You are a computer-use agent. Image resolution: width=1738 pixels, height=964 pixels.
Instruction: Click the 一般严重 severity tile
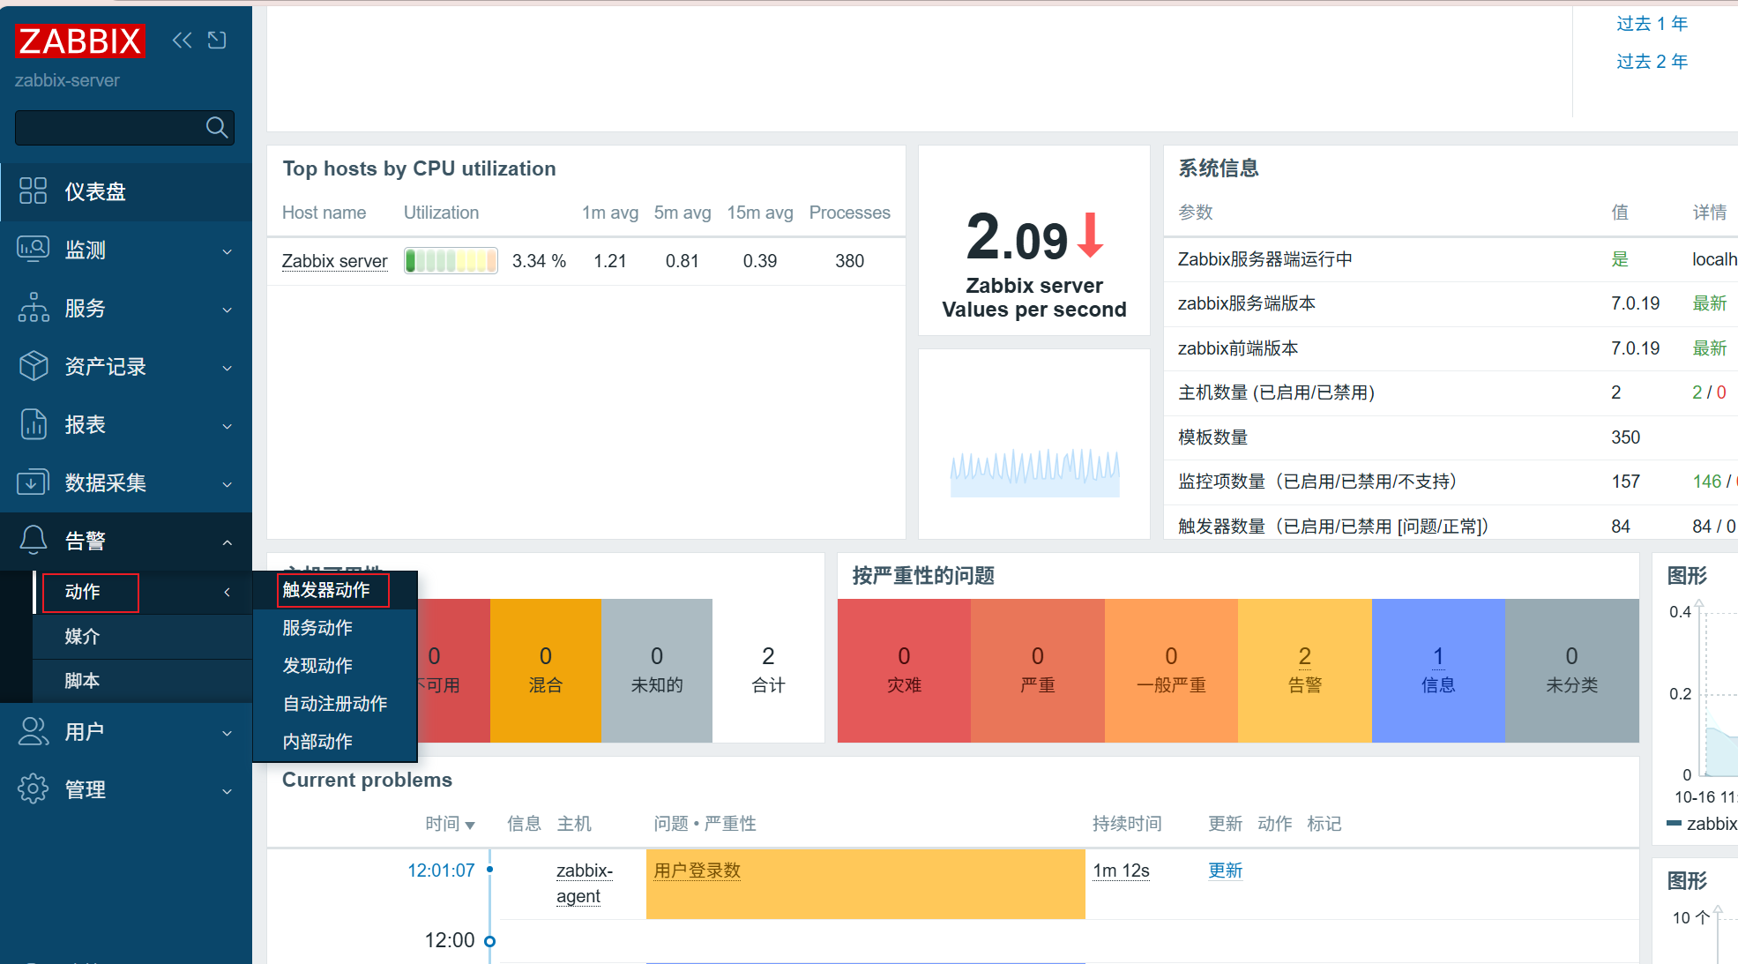1171,670
